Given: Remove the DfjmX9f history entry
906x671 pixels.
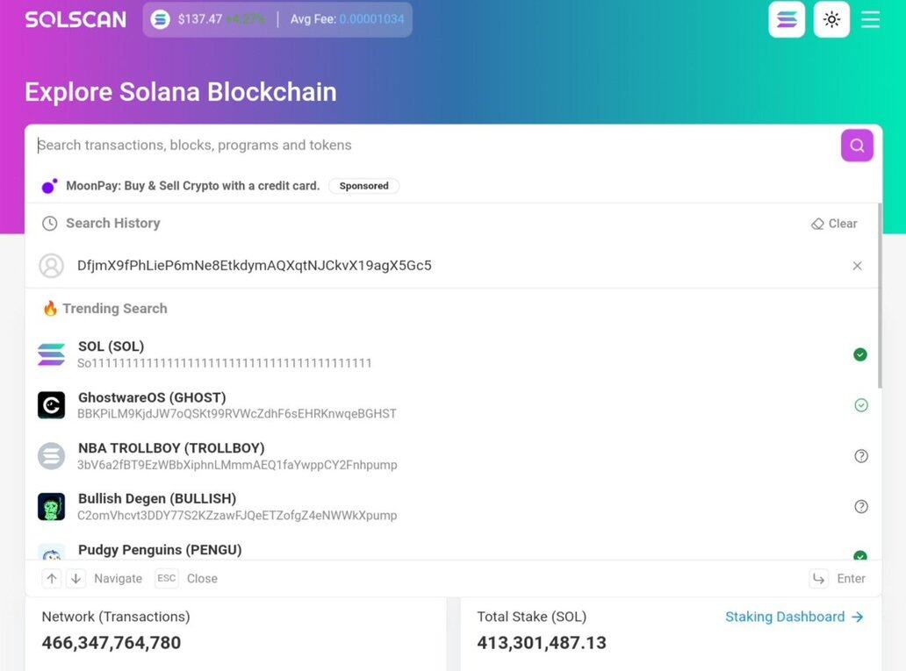Looking at the screenshot, I should click(858, 266).
